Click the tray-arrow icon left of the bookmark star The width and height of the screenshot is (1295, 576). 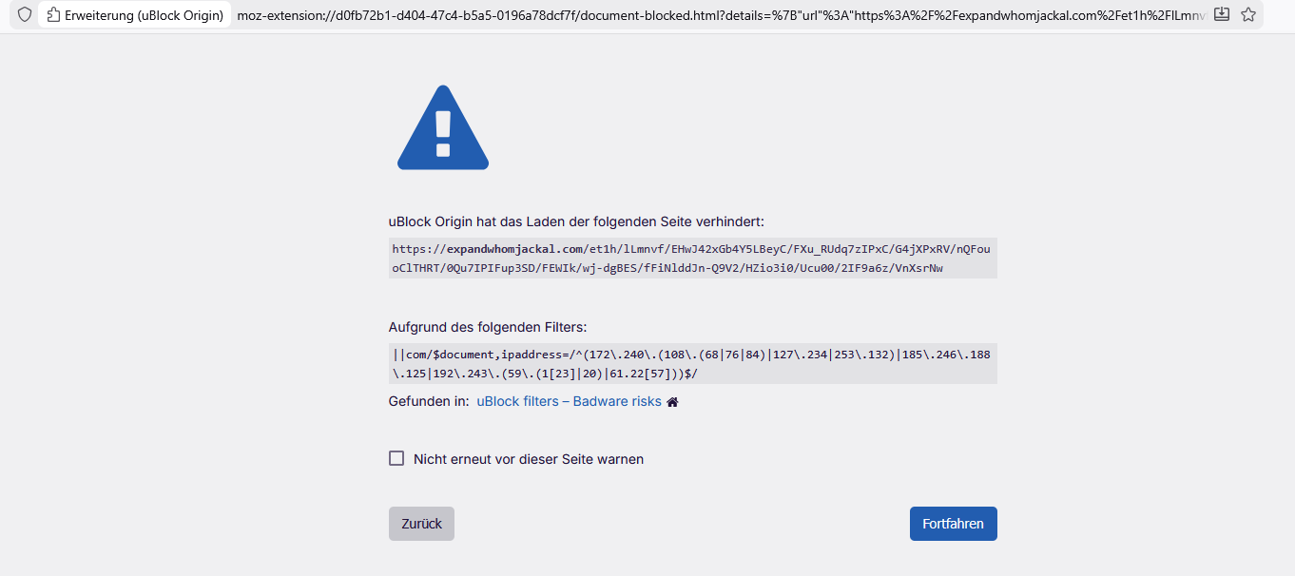(1222, 14)
